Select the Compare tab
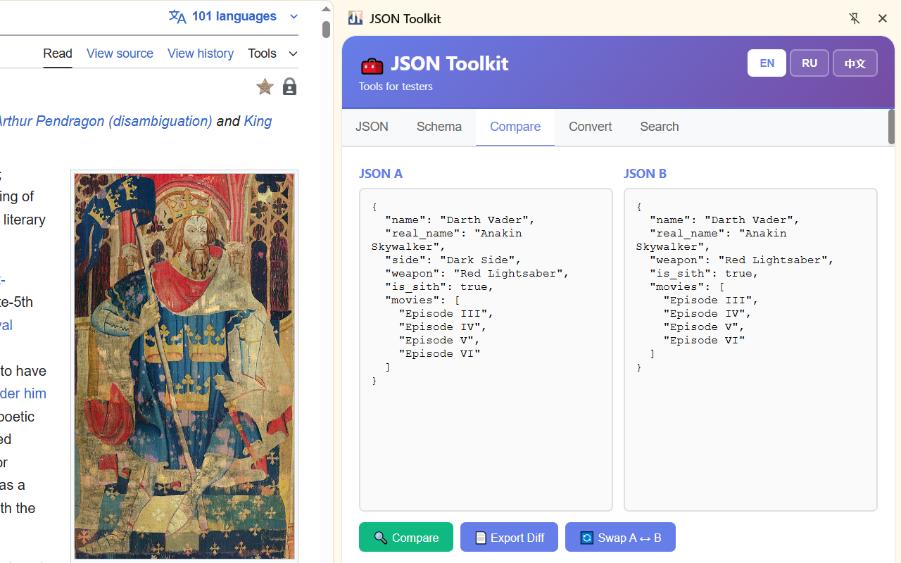This screenshot has width=901, height=563. [x=515, y=127]
